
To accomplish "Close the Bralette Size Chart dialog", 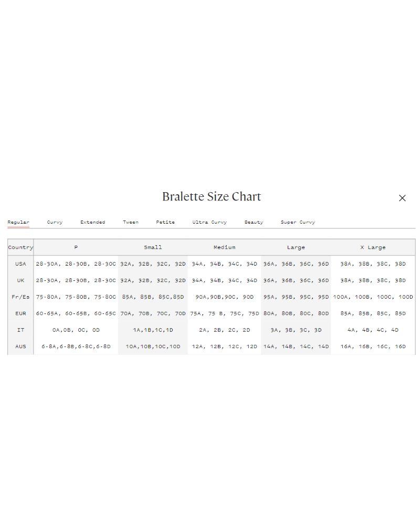I will 402,198.
